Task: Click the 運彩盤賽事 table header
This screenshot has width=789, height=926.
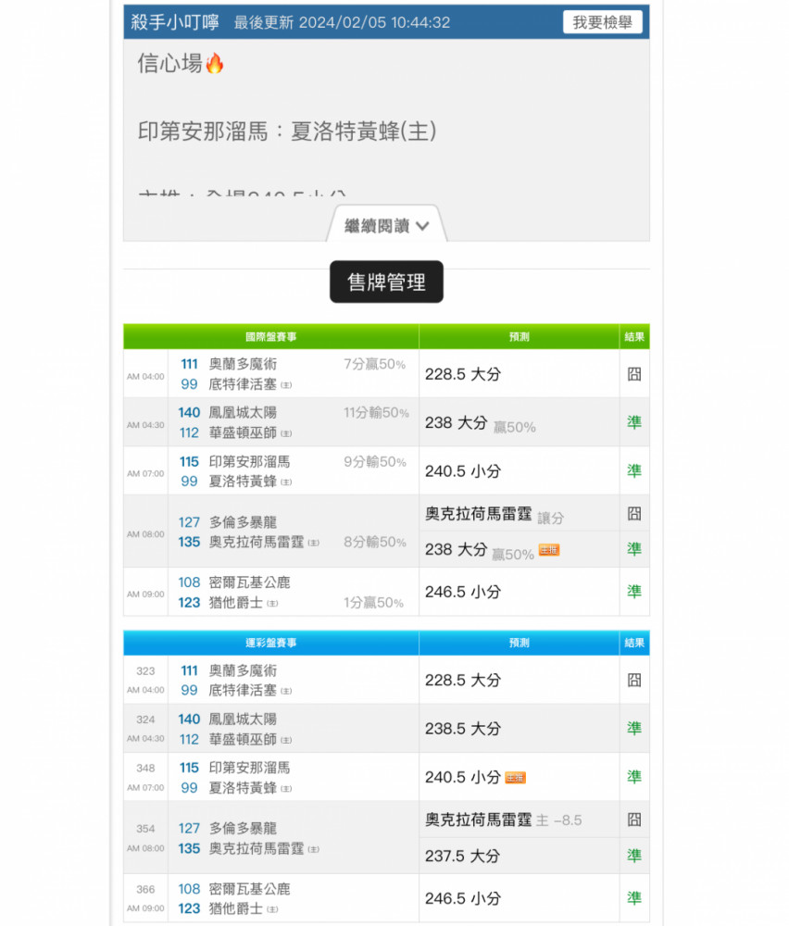Action: point(271,643)
